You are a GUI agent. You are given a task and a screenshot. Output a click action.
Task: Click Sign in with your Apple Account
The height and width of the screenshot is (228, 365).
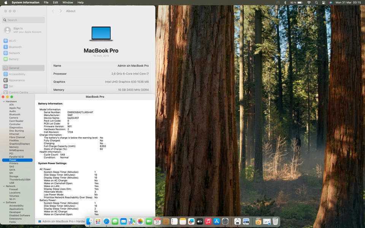pyautogui.click(x=23, y=30)
